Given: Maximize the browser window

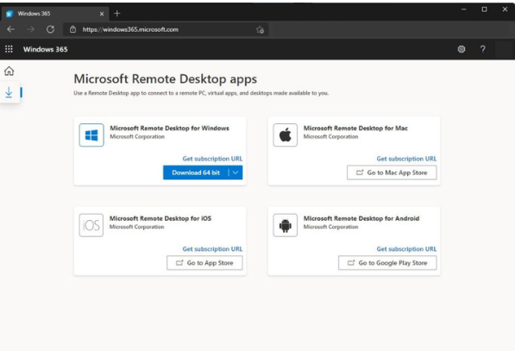Looking at the screenshot, I should pos(484,9).
